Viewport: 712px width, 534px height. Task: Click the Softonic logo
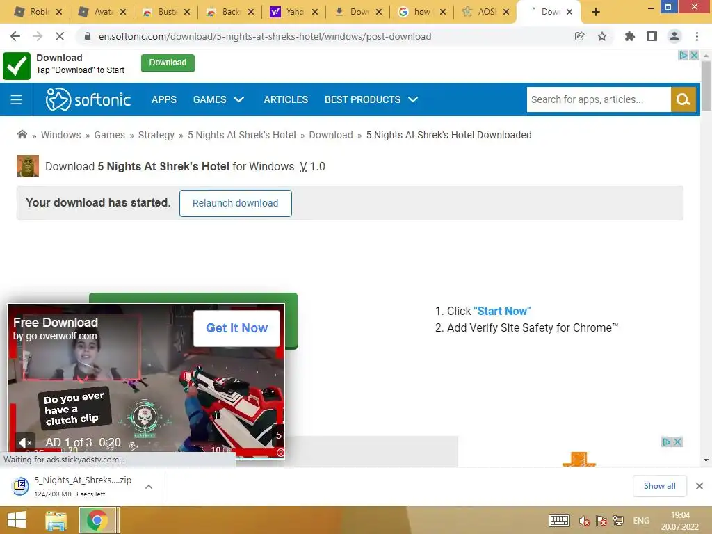click(x=88, y=99)
